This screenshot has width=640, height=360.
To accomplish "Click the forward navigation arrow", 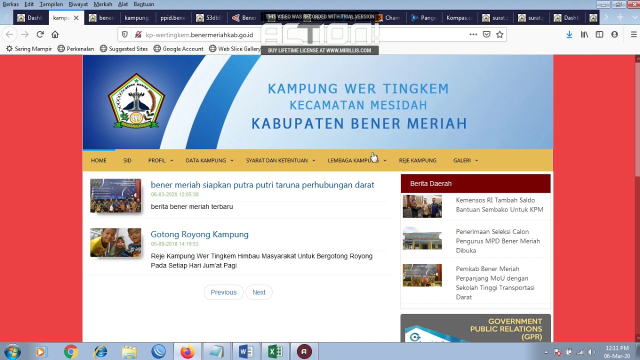I will click(25, 34).
